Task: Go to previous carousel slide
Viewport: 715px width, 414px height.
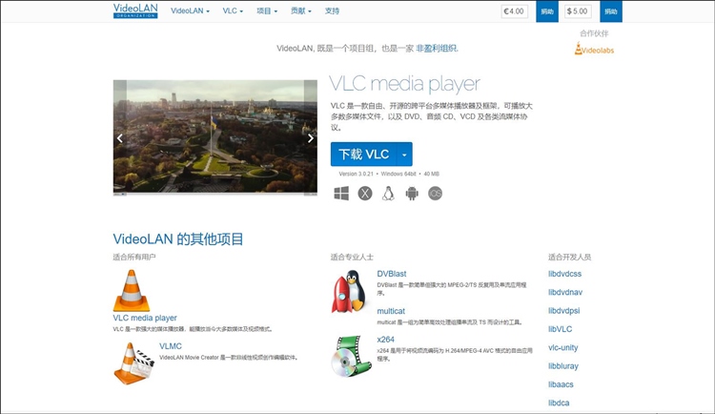Action: (x=120, y=138)
